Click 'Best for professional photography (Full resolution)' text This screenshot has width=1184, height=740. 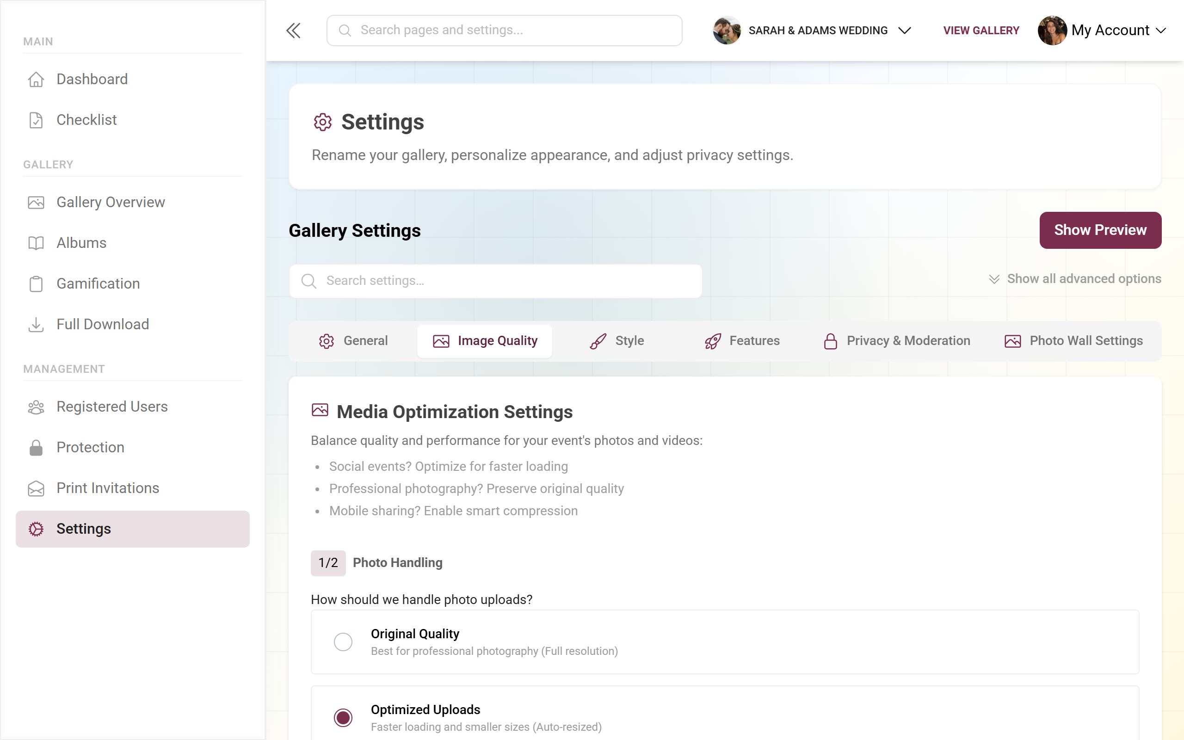pyautogui.click(x=494, y=651)
